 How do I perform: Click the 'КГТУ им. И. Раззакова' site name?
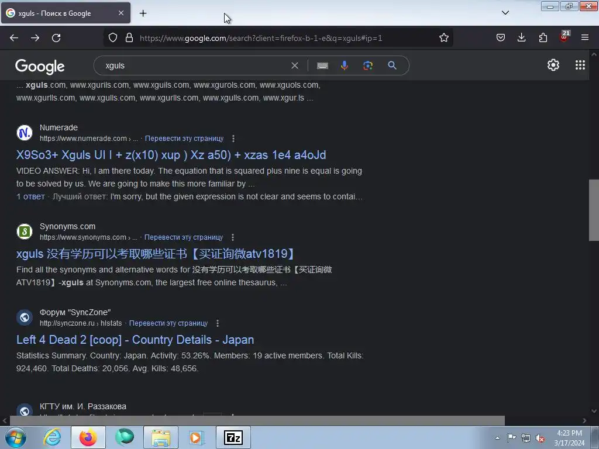83,407
